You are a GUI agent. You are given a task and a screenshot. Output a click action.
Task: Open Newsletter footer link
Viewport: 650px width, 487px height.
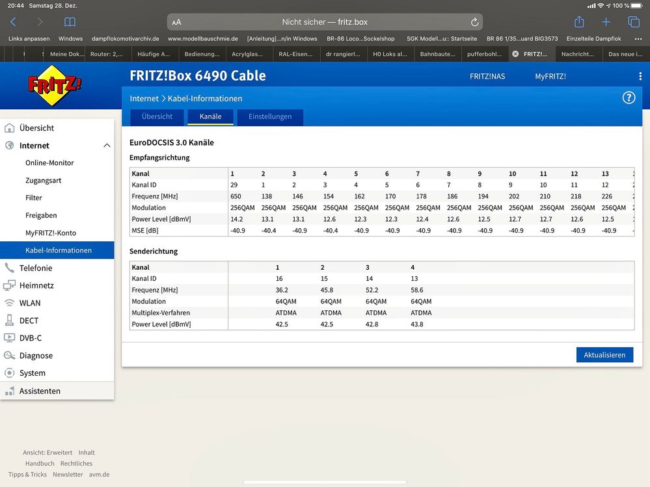pyautogui.click(x=68, y=474)
